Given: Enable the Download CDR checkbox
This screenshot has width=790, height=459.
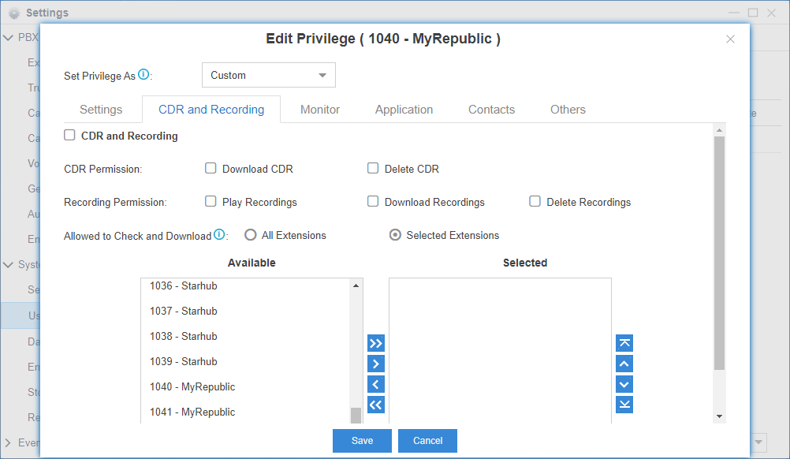Looking at the screenshot, I should [211, 168].
